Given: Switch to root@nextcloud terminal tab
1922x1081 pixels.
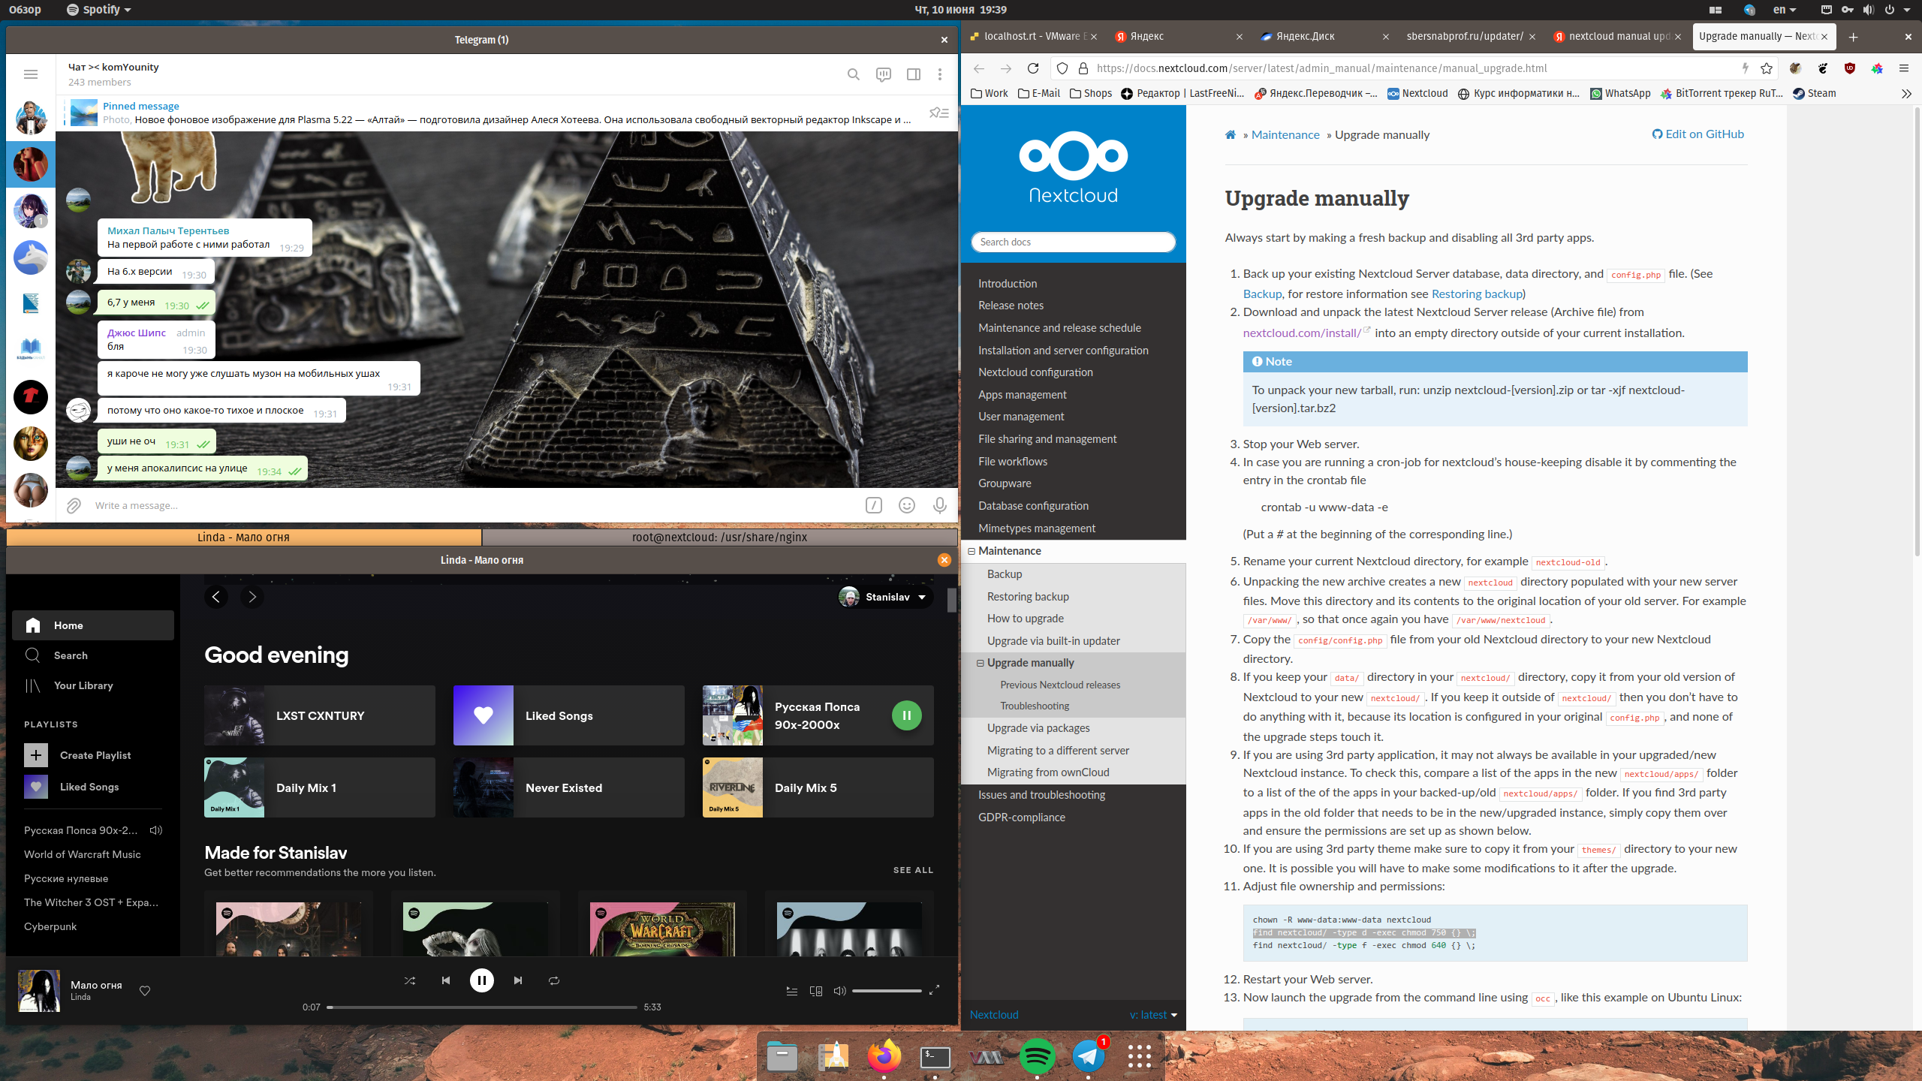Looking at the screenshot, I should pyautogui.click(x=719, y=537).
